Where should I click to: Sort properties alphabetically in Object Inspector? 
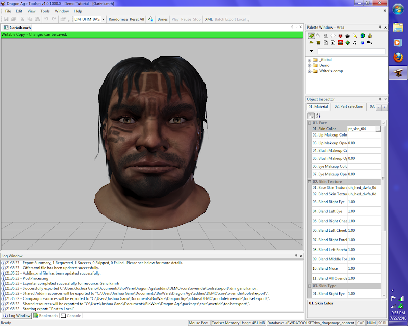click(x=318, y=116)
